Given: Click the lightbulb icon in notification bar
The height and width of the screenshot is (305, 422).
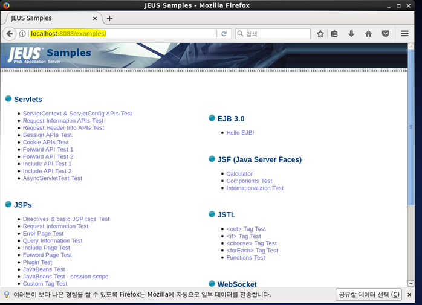Looking at the screenshot, I should 7,295.
